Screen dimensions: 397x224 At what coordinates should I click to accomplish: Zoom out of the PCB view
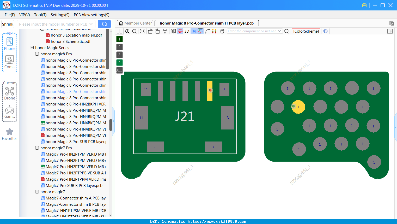coord(135,31)
